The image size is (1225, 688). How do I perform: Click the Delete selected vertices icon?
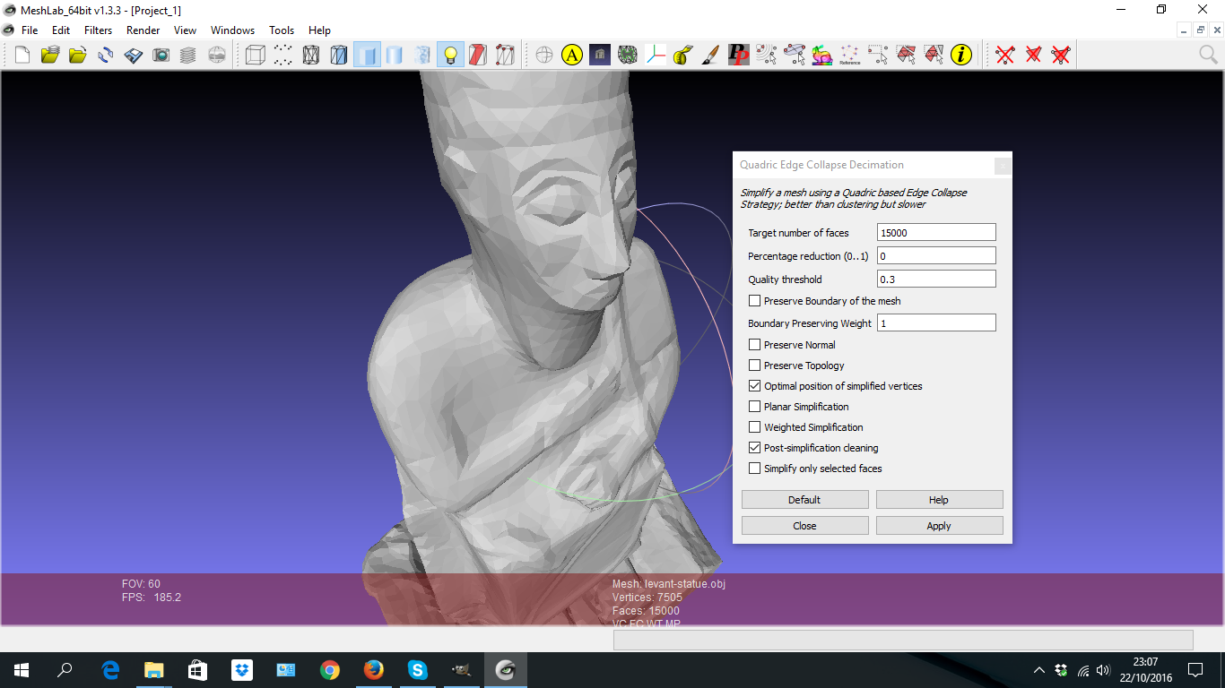point(1005,56)
